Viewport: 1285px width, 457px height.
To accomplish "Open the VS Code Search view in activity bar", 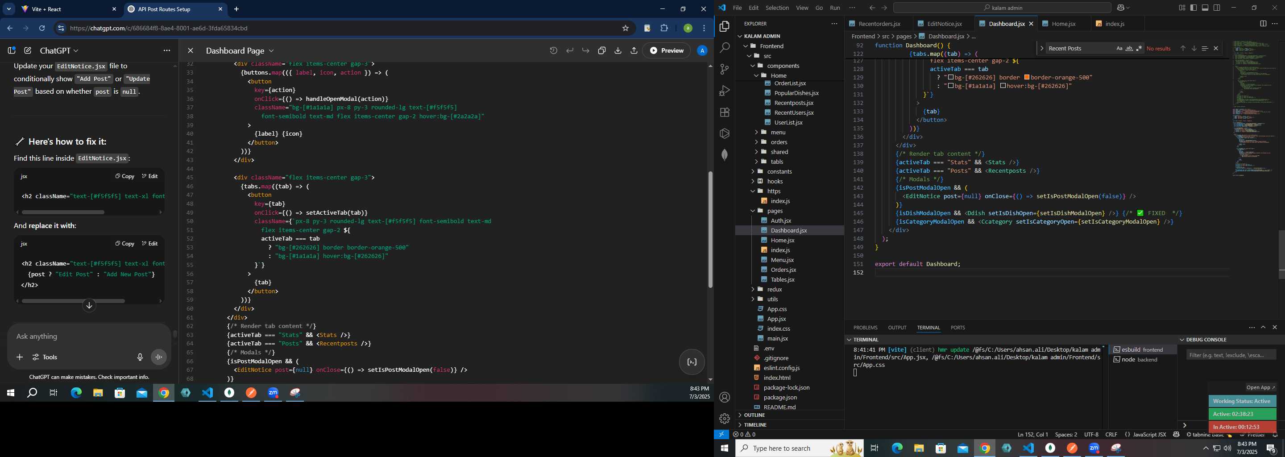I will (x=724, y=48).
